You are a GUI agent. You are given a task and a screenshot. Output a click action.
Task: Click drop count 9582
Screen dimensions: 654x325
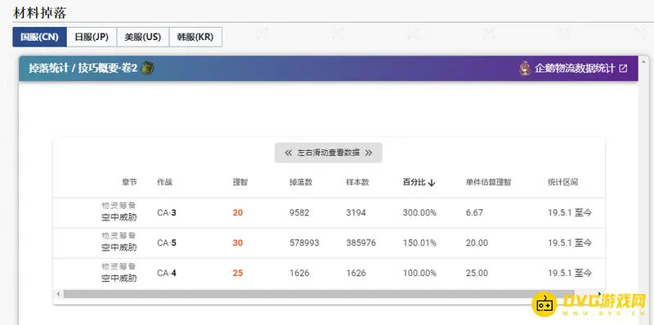coord(299,213)
